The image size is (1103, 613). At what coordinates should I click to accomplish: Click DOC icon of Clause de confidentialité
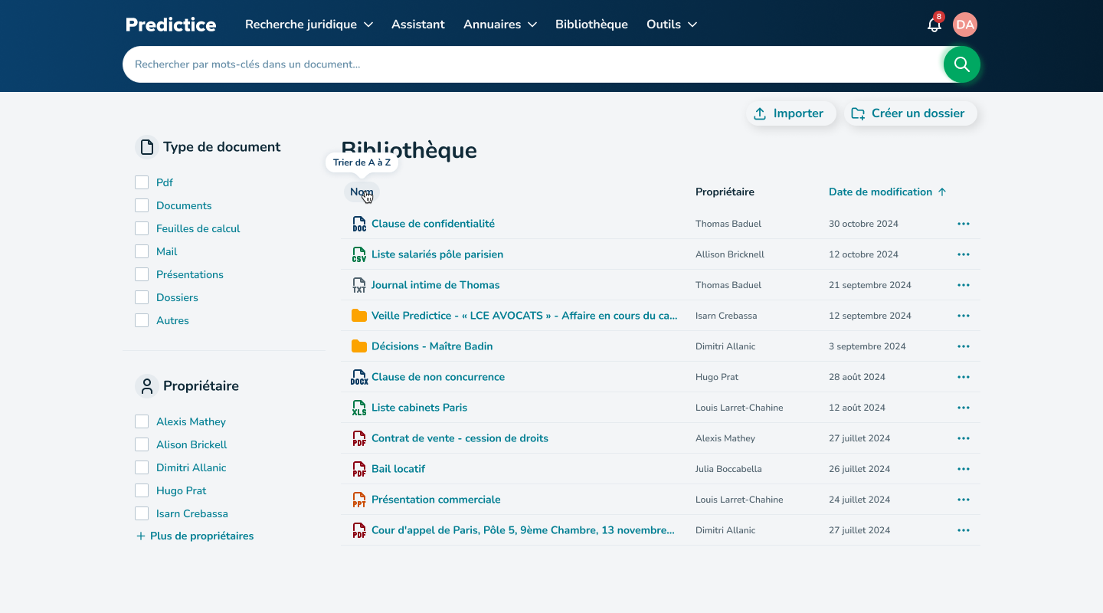(x=359, y=224)
